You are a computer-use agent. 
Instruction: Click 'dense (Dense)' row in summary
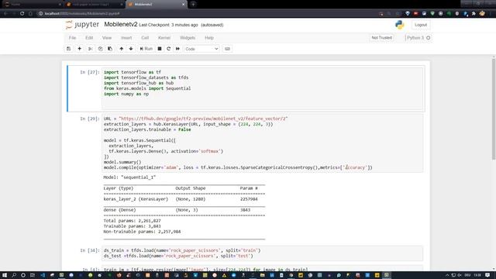(x=119, y=210)
